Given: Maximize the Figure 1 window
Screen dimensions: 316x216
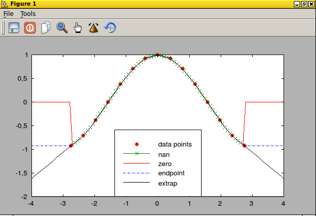Looking at the screenshot, I should point(304,4).
